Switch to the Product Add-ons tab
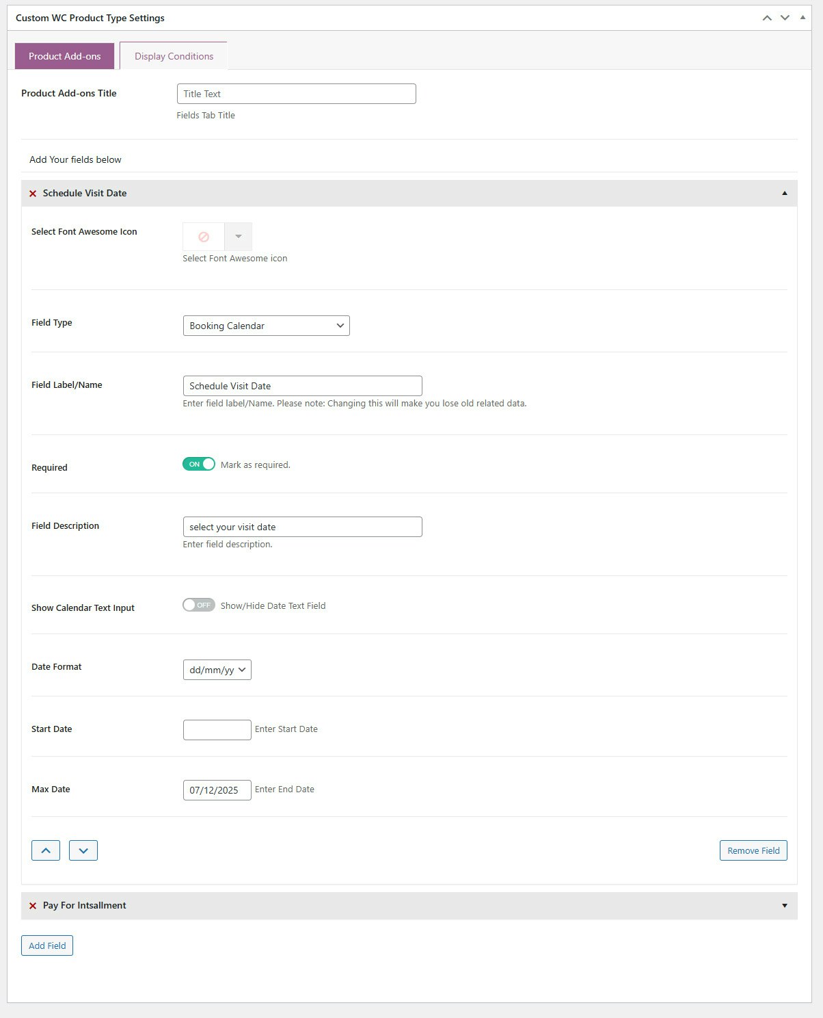823x1018 pixels. click(65, 56)
